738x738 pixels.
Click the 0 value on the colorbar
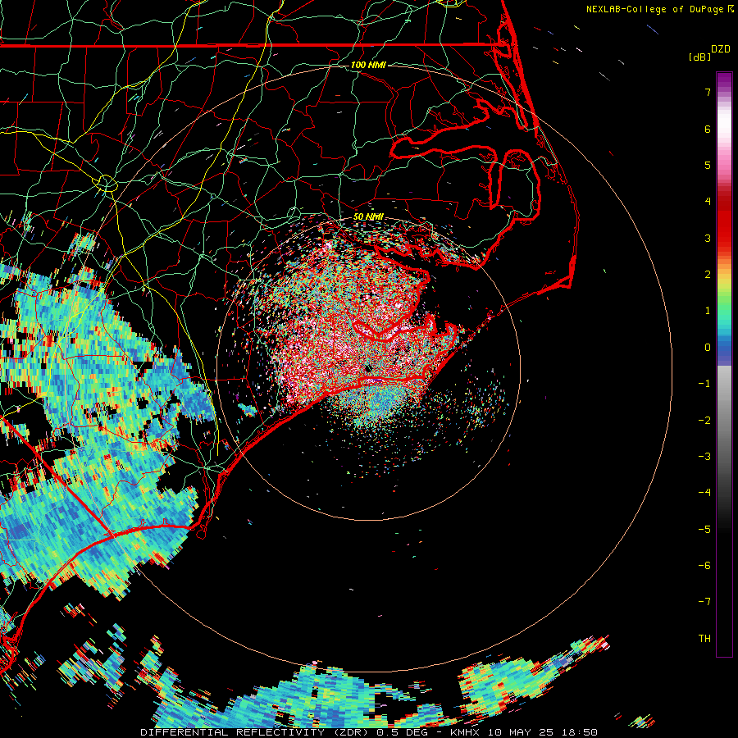[x=708, y=348]
